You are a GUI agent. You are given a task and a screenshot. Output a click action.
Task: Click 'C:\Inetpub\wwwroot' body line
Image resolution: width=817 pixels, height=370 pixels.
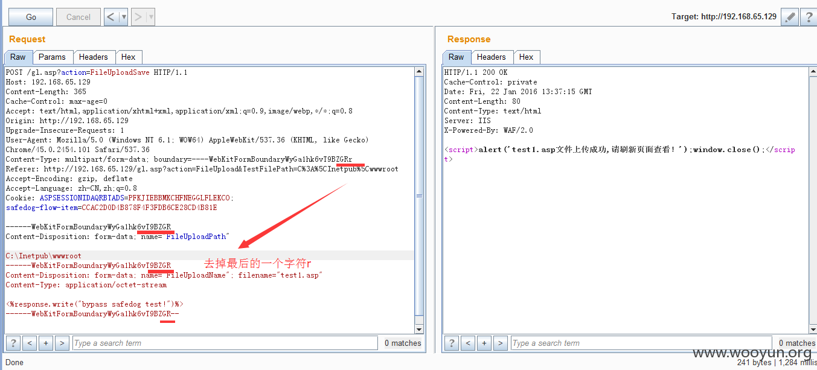(43, 256)
